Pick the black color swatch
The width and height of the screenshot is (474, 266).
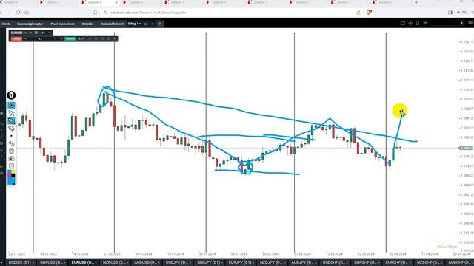pos(13,175)
